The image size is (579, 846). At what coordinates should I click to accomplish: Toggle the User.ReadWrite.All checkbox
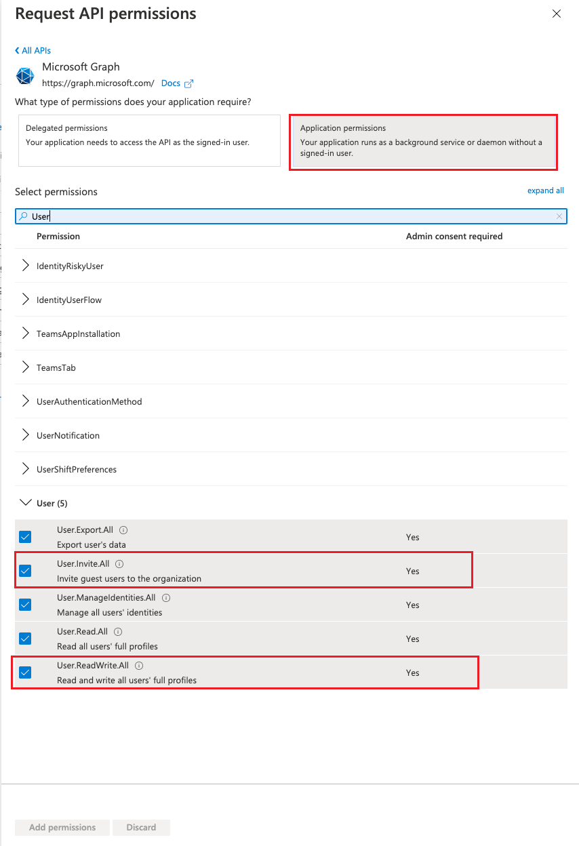coord(25,672)
